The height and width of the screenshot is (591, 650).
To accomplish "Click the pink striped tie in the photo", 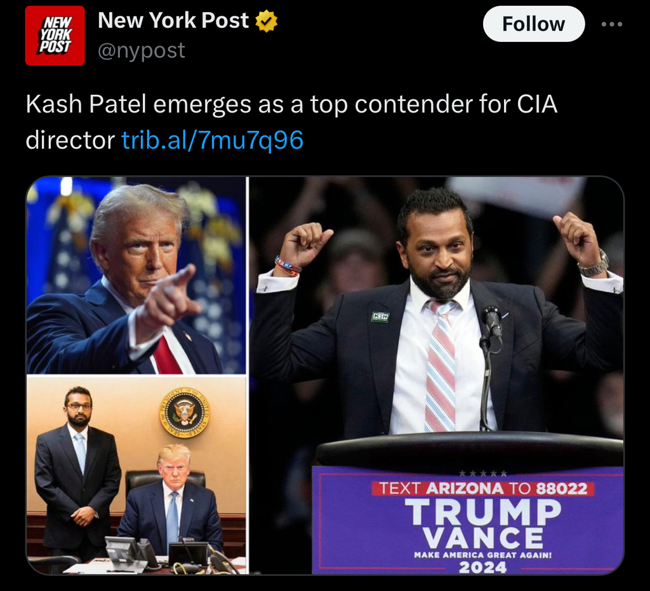I will (x=441, y=366).
